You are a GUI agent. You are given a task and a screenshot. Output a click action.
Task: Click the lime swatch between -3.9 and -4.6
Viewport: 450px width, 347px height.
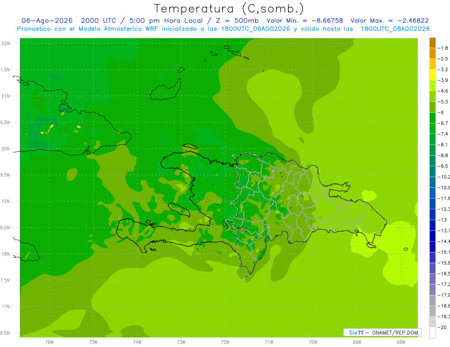pos(432,86)
